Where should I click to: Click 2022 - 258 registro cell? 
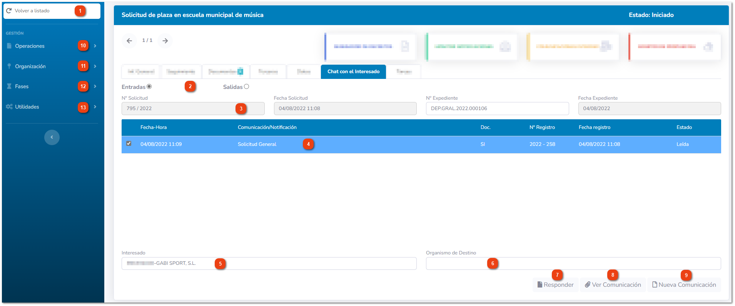click(542, 144)
